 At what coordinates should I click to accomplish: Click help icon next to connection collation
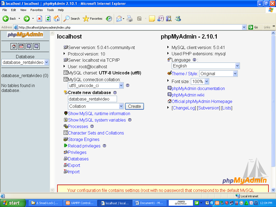point(127,85)
